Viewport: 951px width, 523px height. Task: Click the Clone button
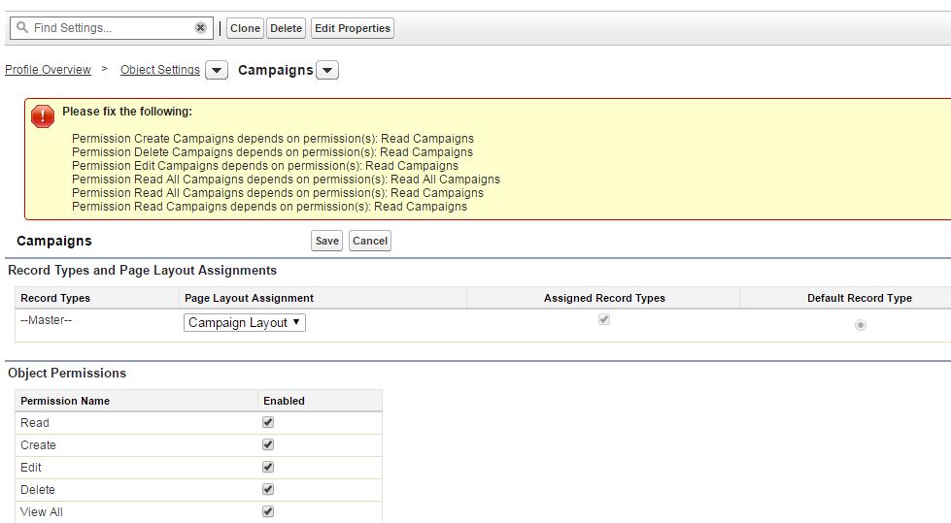245,28
